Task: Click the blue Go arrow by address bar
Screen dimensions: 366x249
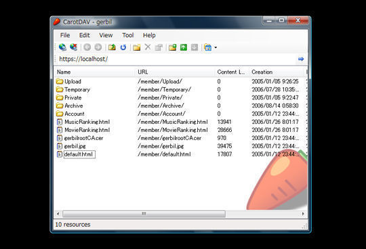Action: pyautogui.click(x=301, y=59)
